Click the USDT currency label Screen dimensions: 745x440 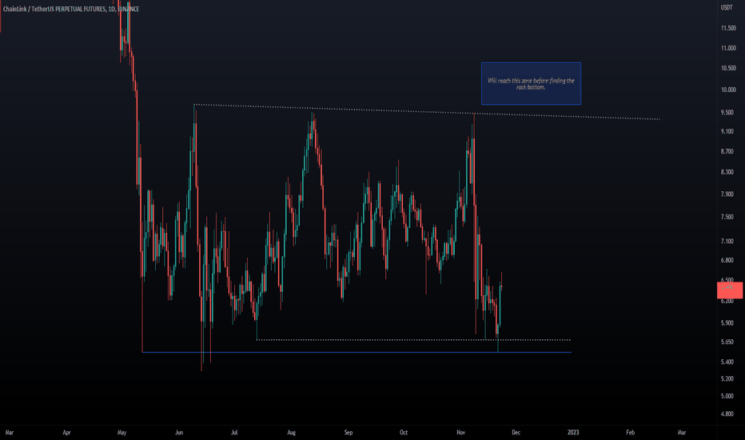pyautogui.click(x=727, y=8)
